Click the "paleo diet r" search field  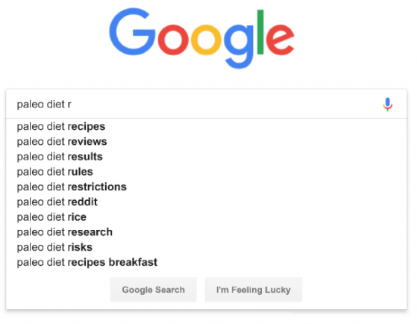[x=206, y=104]
